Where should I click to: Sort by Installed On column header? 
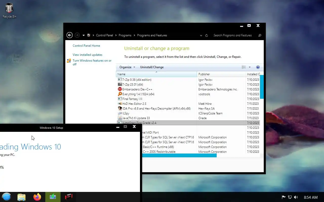(253, 74)
